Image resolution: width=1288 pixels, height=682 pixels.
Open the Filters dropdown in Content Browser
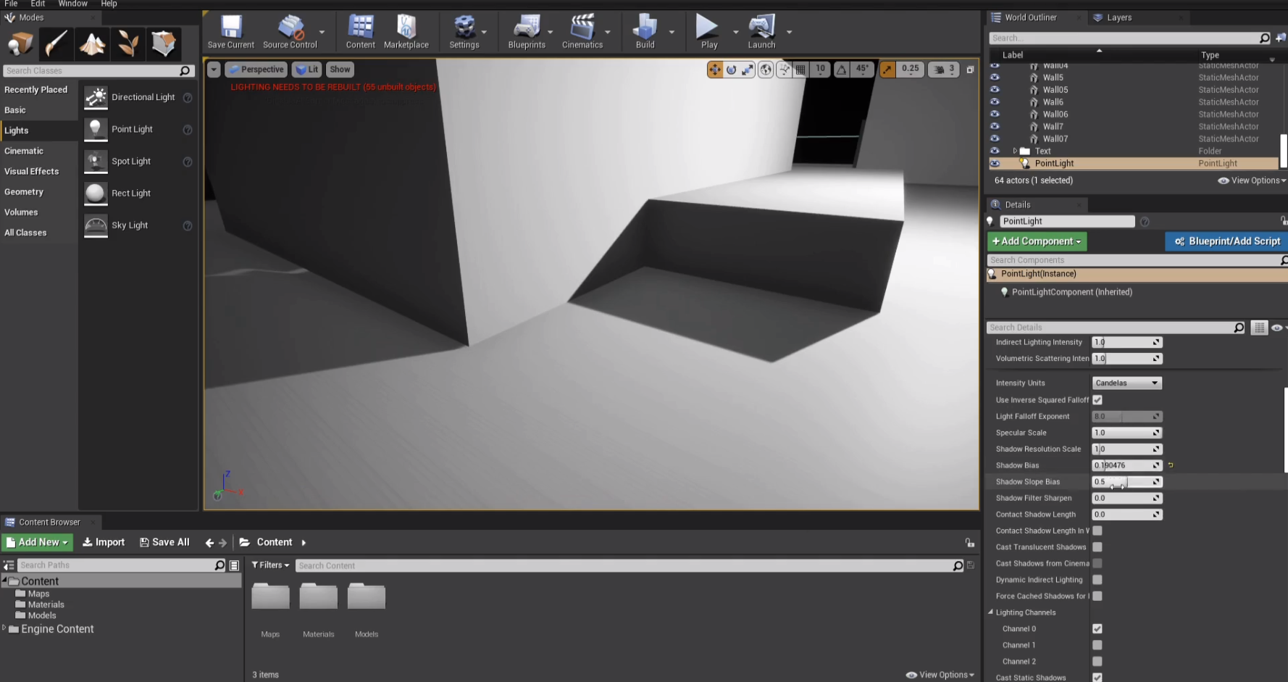[270, 565]
